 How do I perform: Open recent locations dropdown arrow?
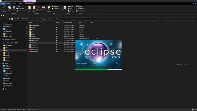[x=7, y=19]
